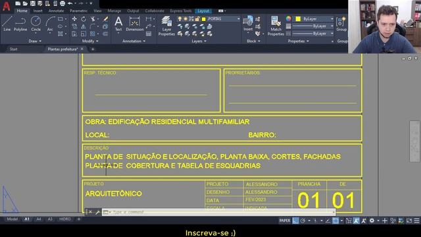Click the Match Properties tool

click(x=276, y=26)
